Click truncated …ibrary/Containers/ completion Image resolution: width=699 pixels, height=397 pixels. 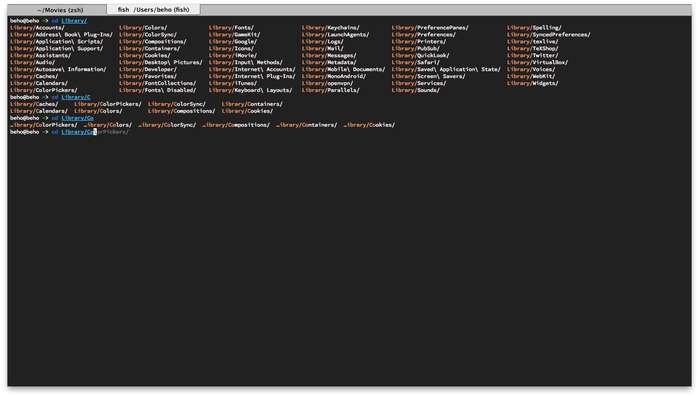tap(307, 125)
